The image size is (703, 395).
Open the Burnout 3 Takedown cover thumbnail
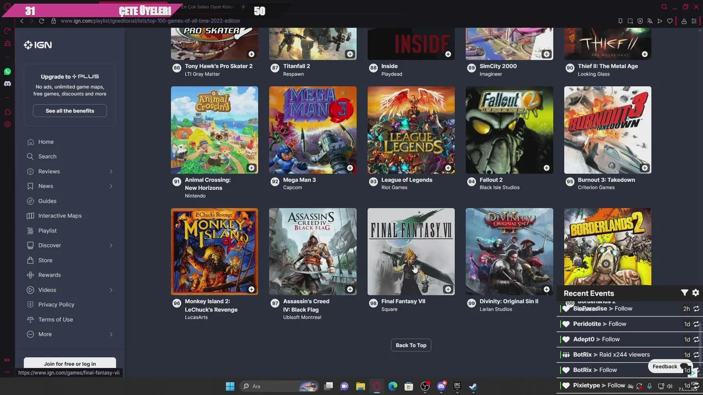[607, 130]
